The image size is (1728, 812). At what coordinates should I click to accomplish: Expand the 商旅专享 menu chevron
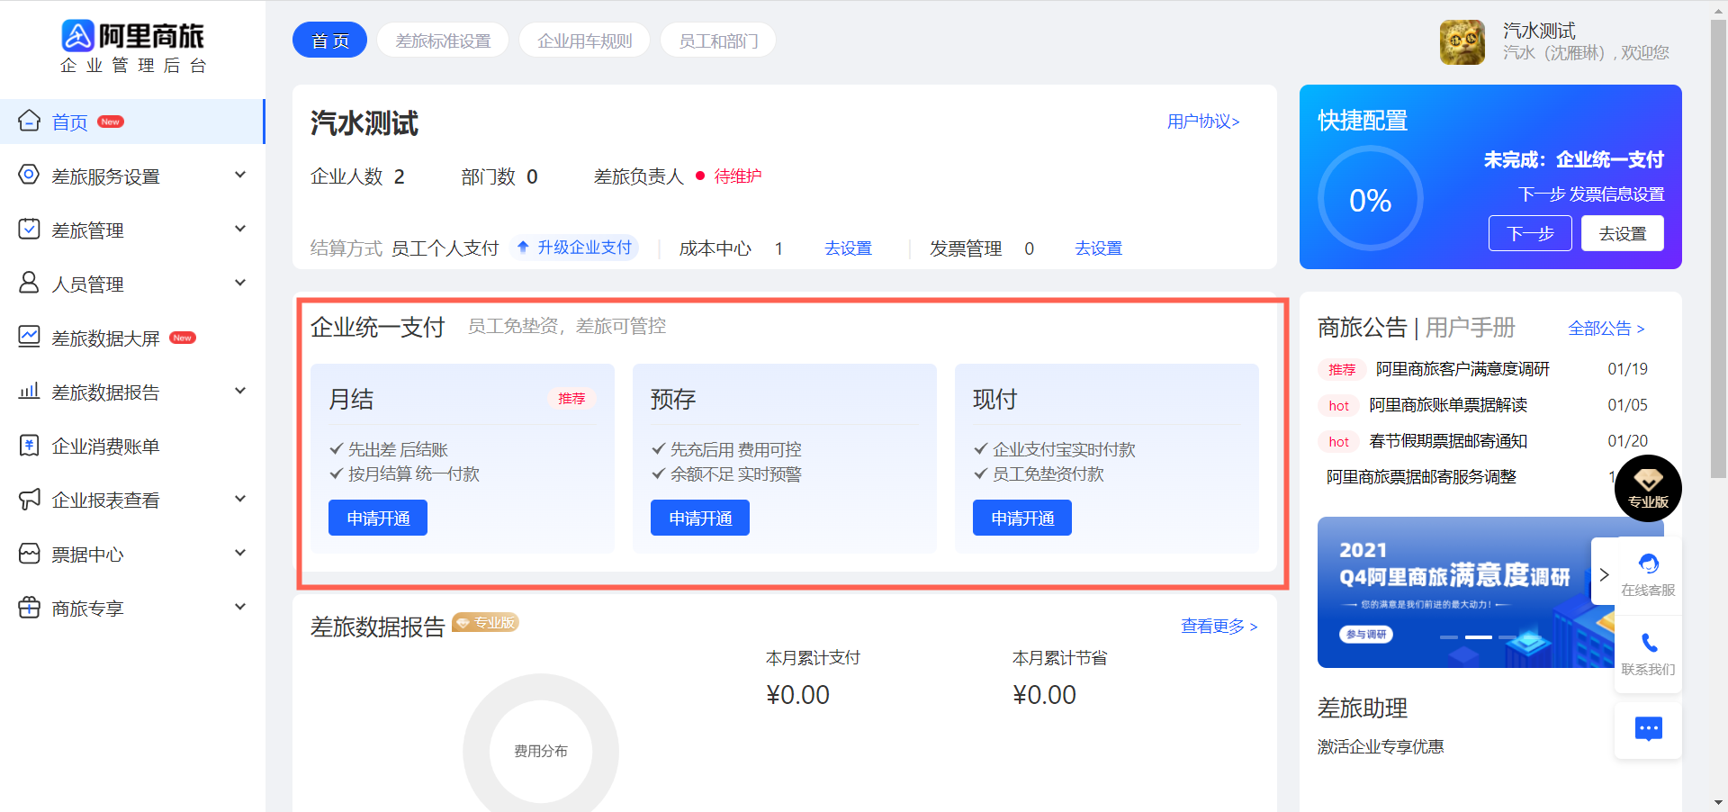click(x=240, y=607)
